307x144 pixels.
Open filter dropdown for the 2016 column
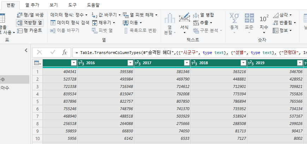(x=130, y=63)
